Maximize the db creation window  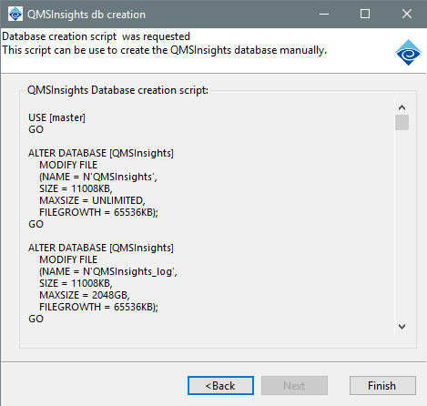pos(365,14)
